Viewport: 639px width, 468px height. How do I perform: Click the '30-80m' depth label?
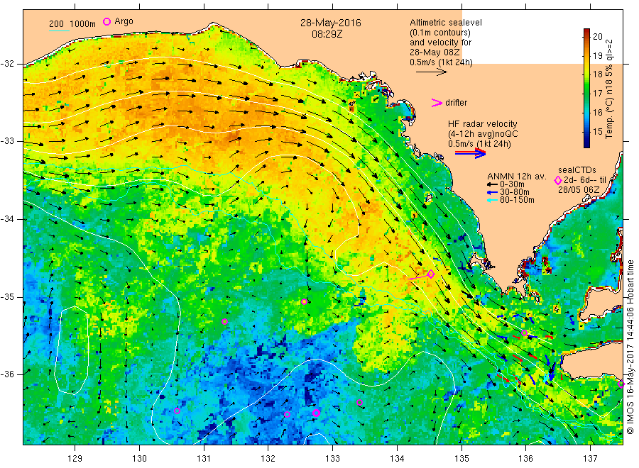point(515,192)
